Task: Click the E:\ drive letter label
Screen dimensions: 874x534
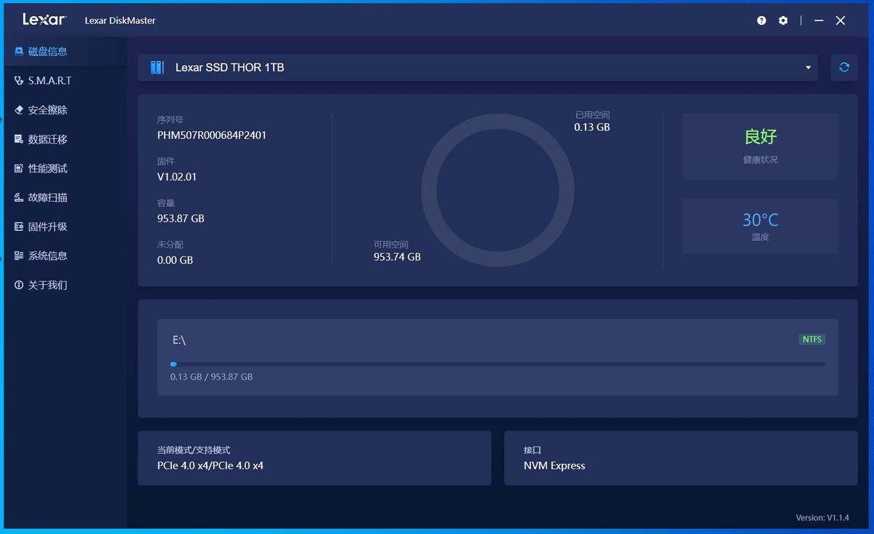Action: [179, 340]
